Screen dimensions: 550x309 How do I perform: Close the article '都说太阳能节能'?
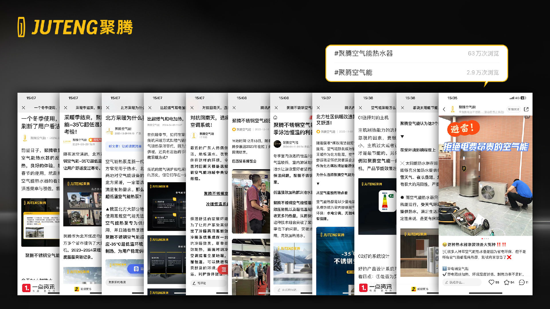click(x=402, y=108)
